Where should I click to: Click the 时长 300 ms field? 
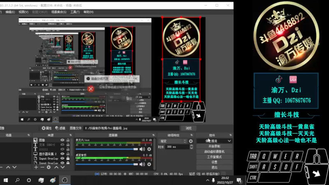pos(177,147)
